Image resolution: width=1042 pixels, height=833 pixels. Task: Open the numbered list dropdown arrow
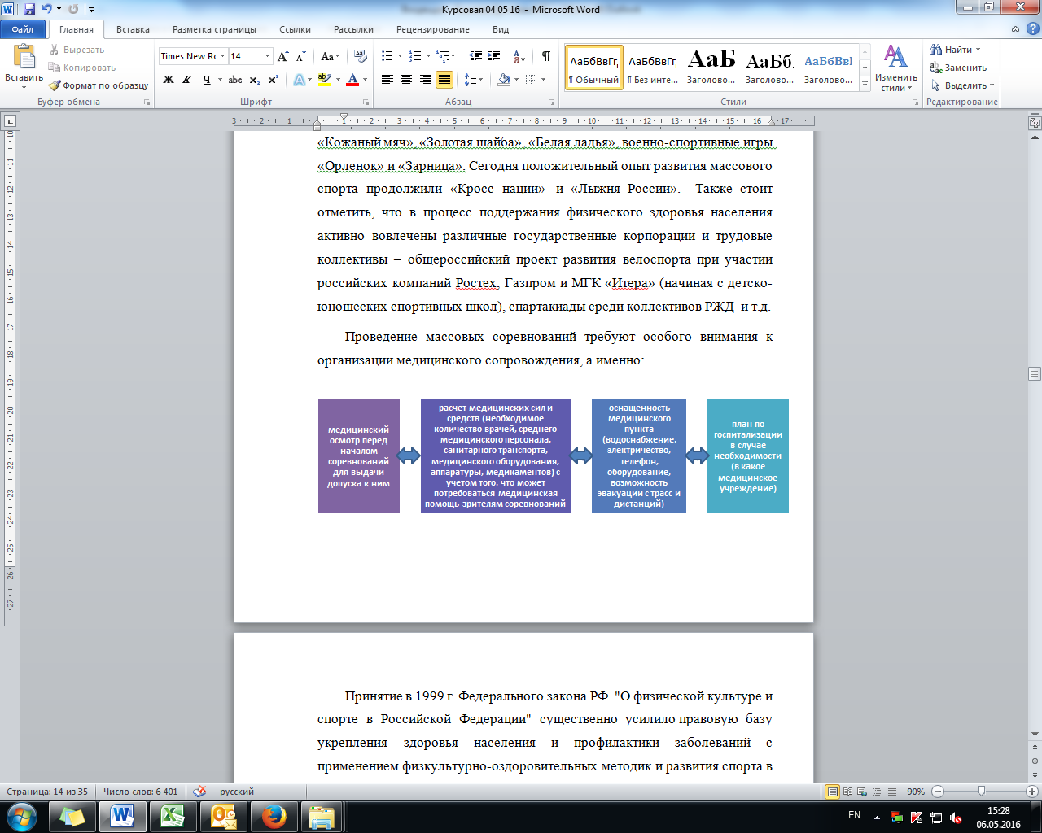pos(428,56)
